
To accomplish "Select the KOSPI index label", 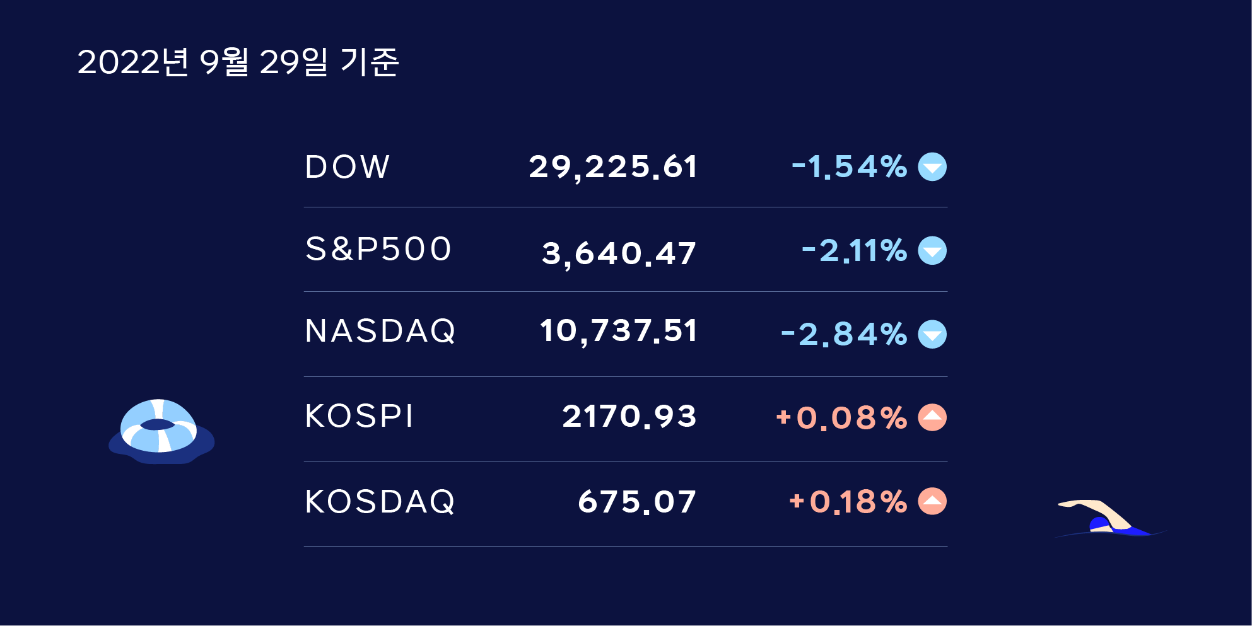I will [x=359, y=416].
